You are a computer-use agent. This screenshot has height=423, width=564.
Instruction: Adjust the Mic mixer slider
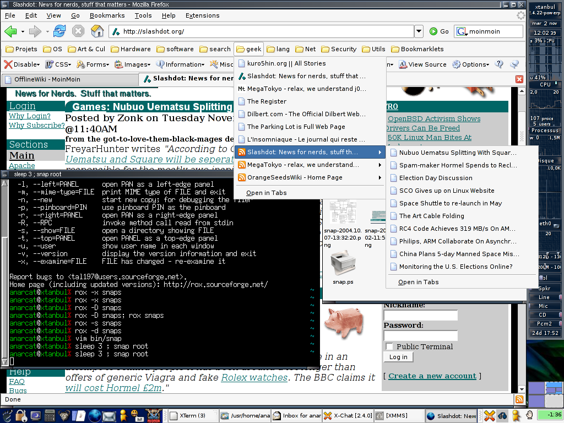[544, 306]
